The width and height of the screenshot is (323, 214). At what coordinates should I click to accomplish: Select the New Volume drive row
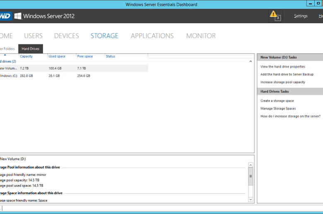(74, 68)
